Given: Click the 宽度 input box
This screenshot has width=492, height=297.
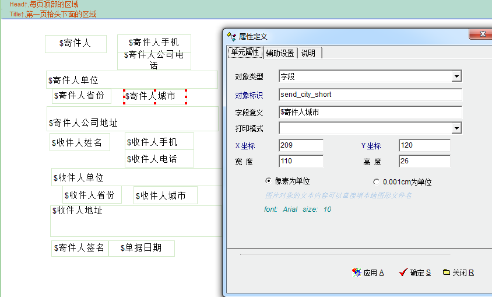Looking at the screenshot, I should click(x=301, y=161).
